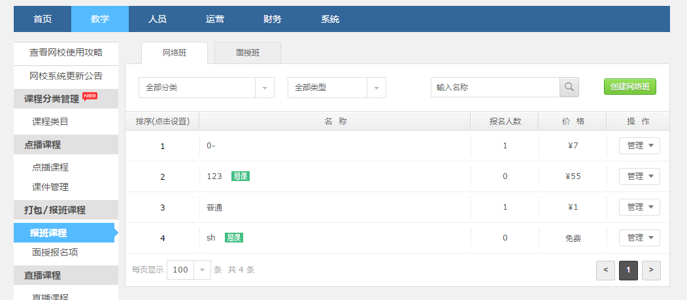Viewport: 687px width, 300px height.
Task: Open the 全部类型 type dropdown
Action: [337, 88]
